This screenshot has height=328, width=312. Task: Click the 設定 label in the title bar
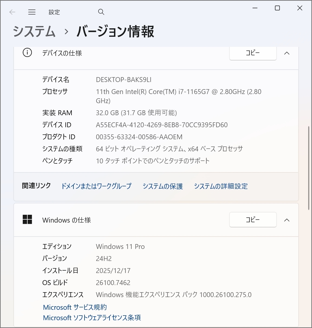54,12
